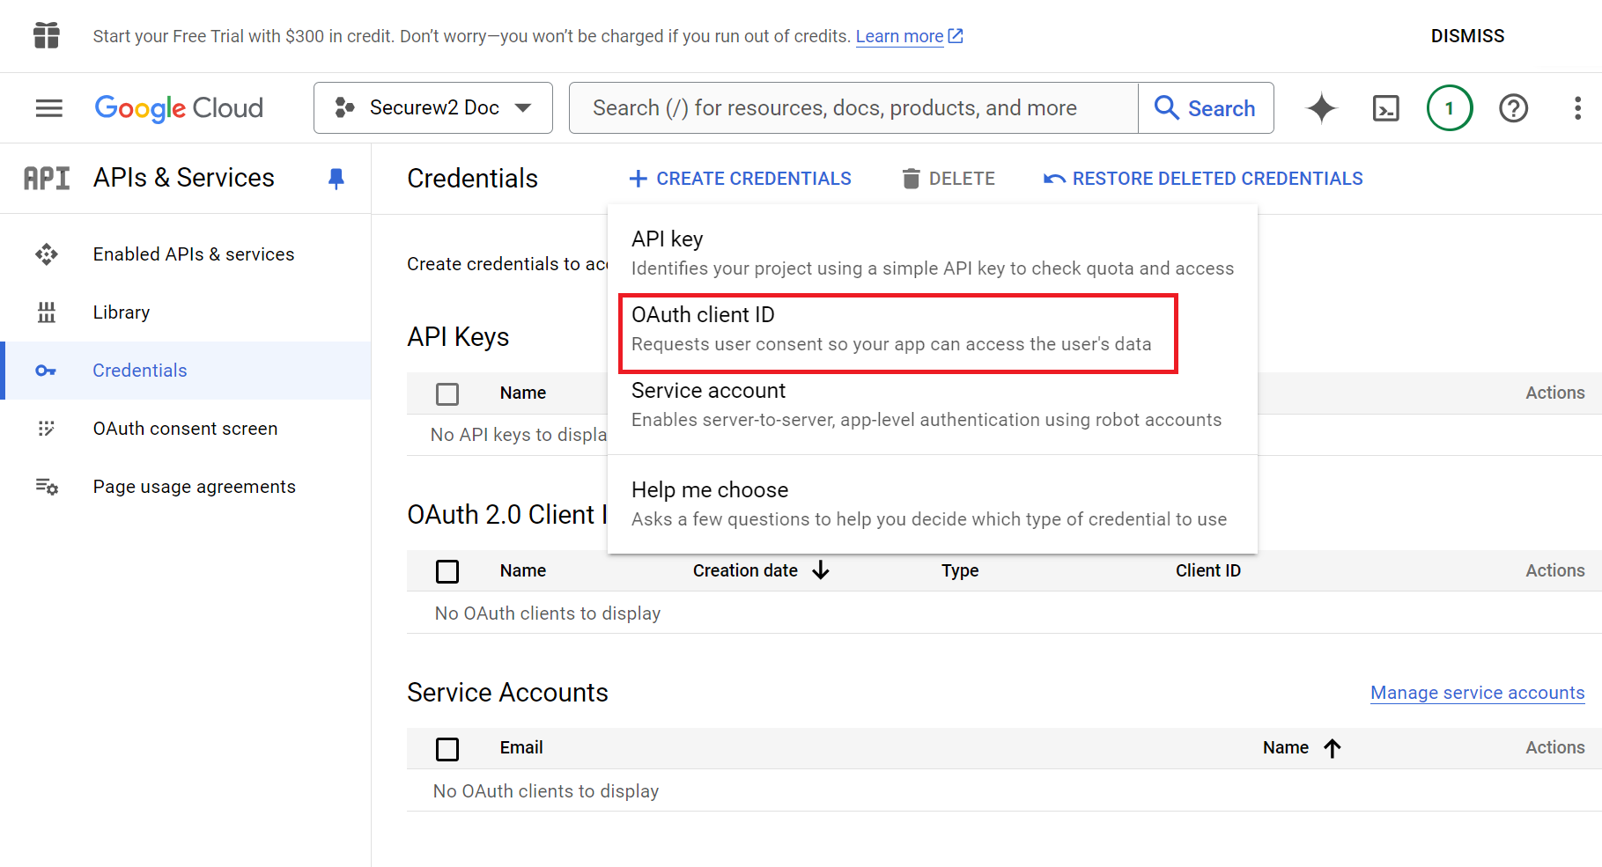
Task: Dismiss the free trial banner
Action: [1467, 36]
